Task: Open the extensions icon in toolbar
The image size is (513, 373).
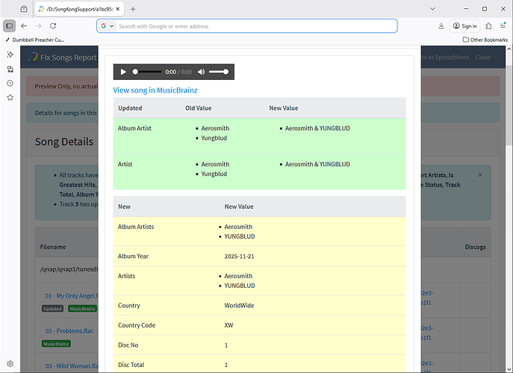Action: 488,26
